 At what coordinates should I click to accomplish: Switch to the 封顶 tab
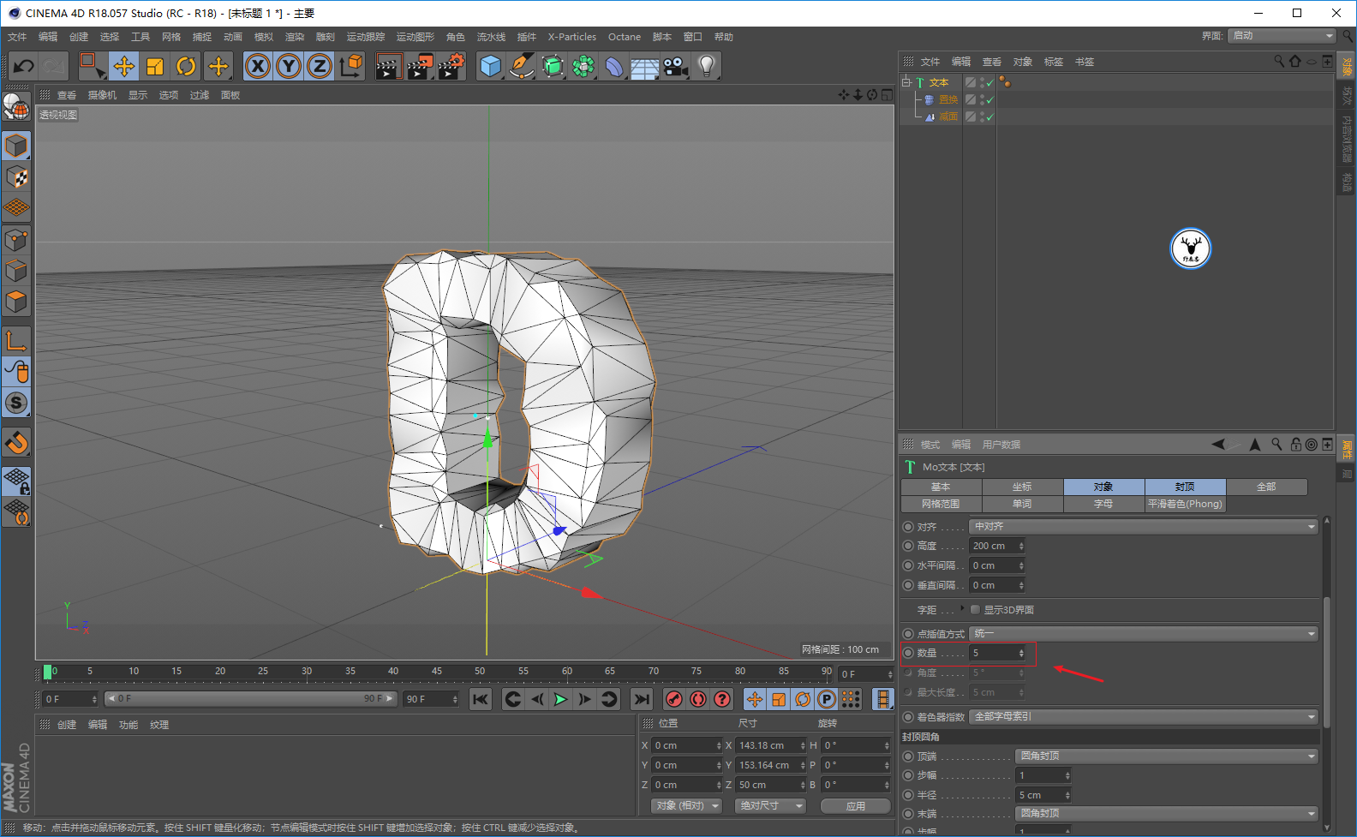pyautogui.click(x=1185, y=487)
